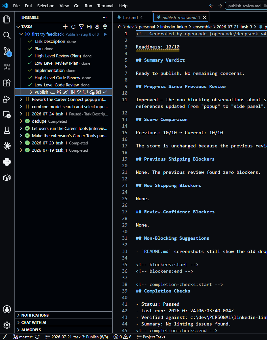
Task: Open the Testing flask view
Action: coord(7,130)
